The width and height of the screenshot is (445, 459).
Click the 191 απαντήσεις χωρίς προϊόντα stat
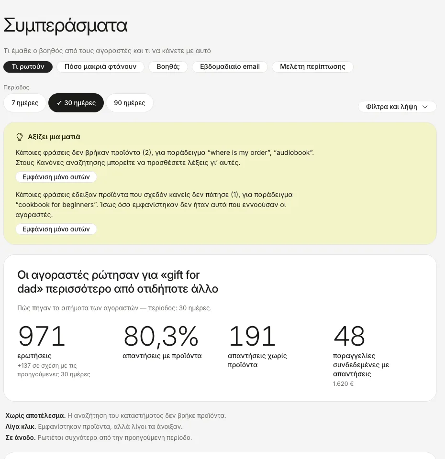coord(257,347)
